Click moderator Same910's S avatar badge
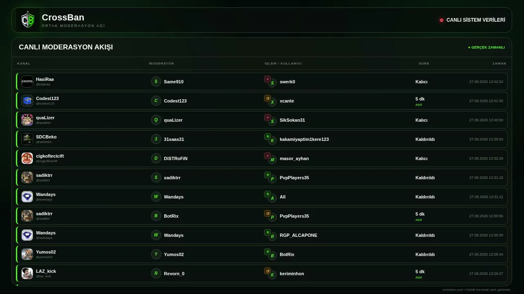Image resolution: width=524 pixels, height=294 pixels. click(156, 82)
